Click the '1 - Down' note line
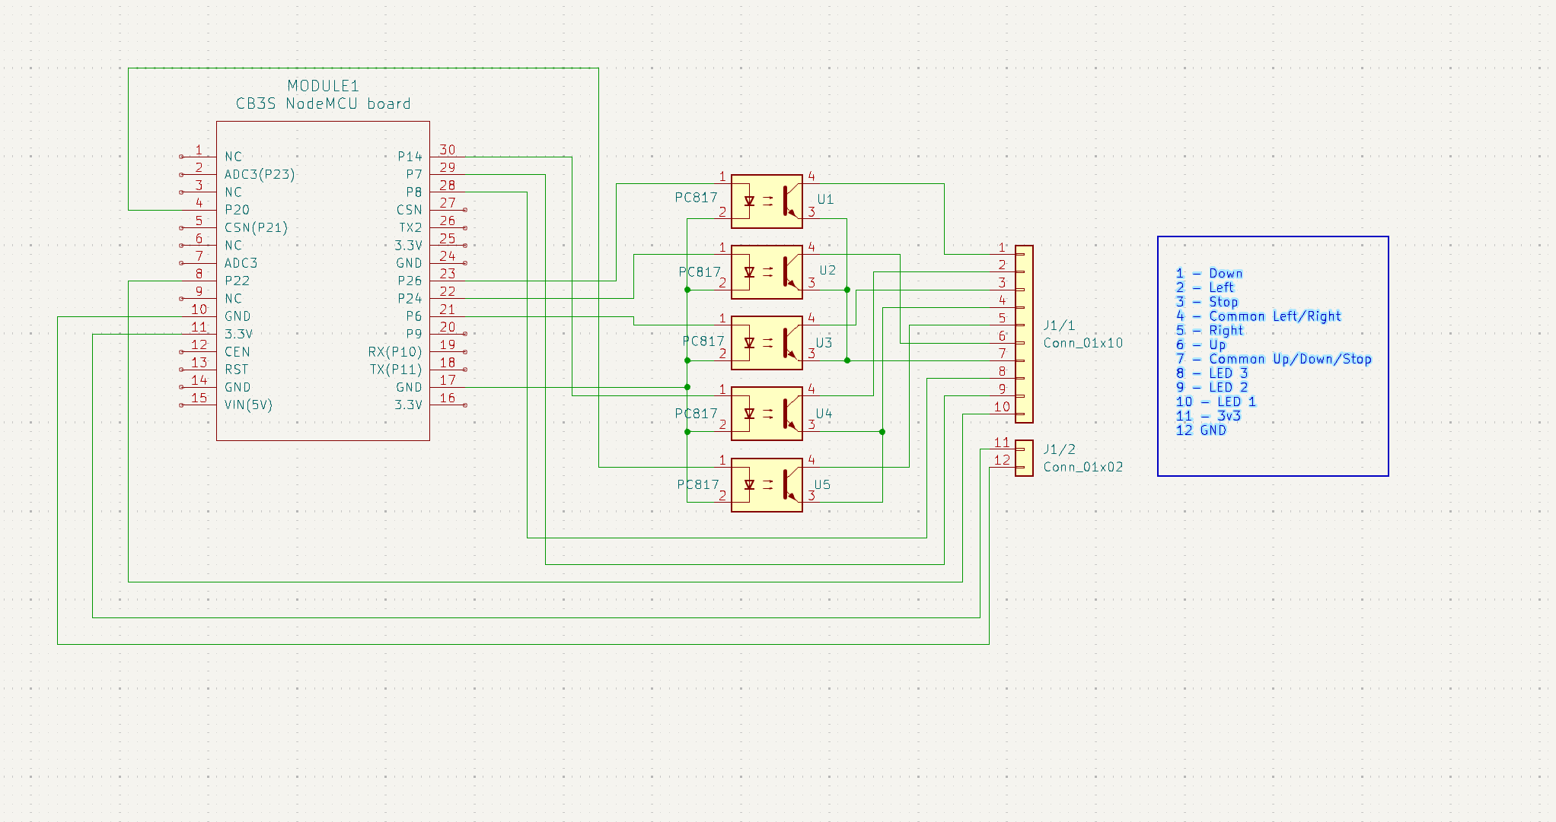The height and width of the screenshot is (822, 1556). tap(1209, 273)
